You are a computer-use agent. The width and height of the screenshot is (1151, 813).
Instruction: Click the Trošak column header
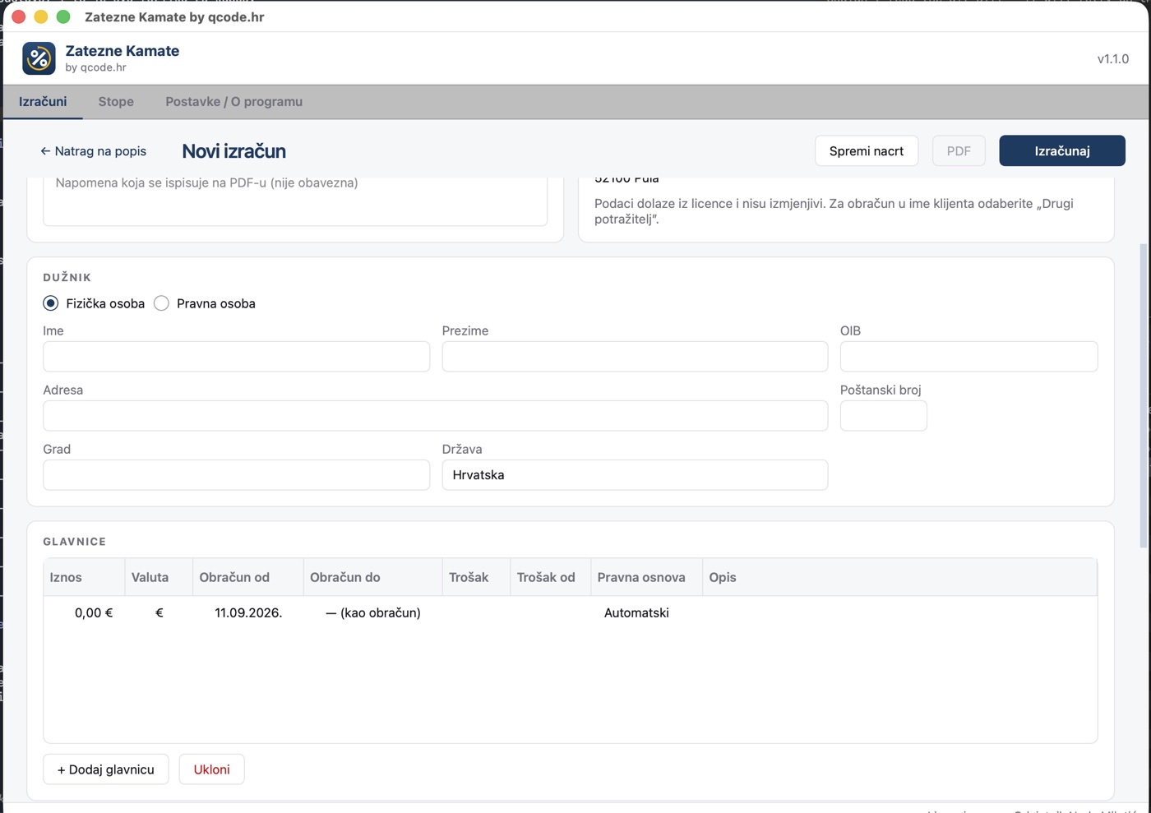click(477, 577)
